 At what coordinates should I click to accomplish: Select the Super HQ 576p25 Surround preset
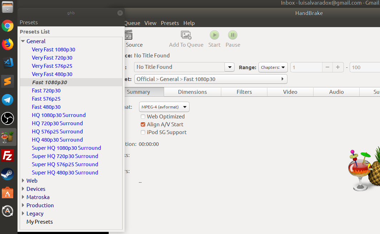click(x=65, y=164)
